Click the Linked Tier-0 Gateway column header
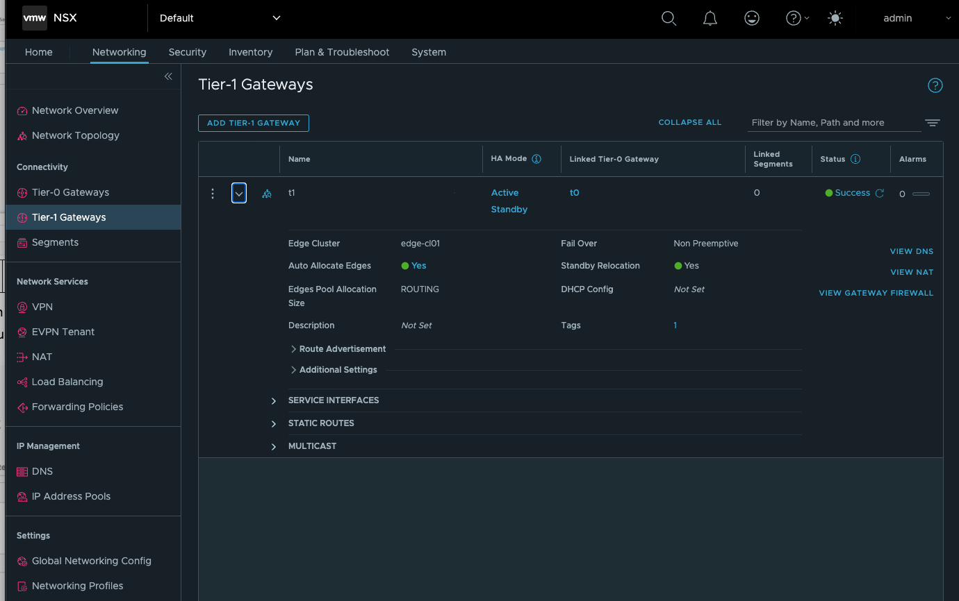This screenshot has width=959, height=601. click(614, 159)
